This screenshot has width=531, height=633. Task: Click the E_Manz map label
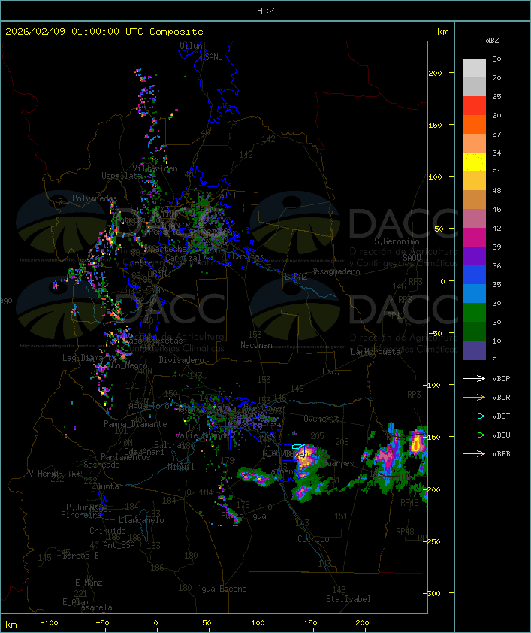[89, 583]
